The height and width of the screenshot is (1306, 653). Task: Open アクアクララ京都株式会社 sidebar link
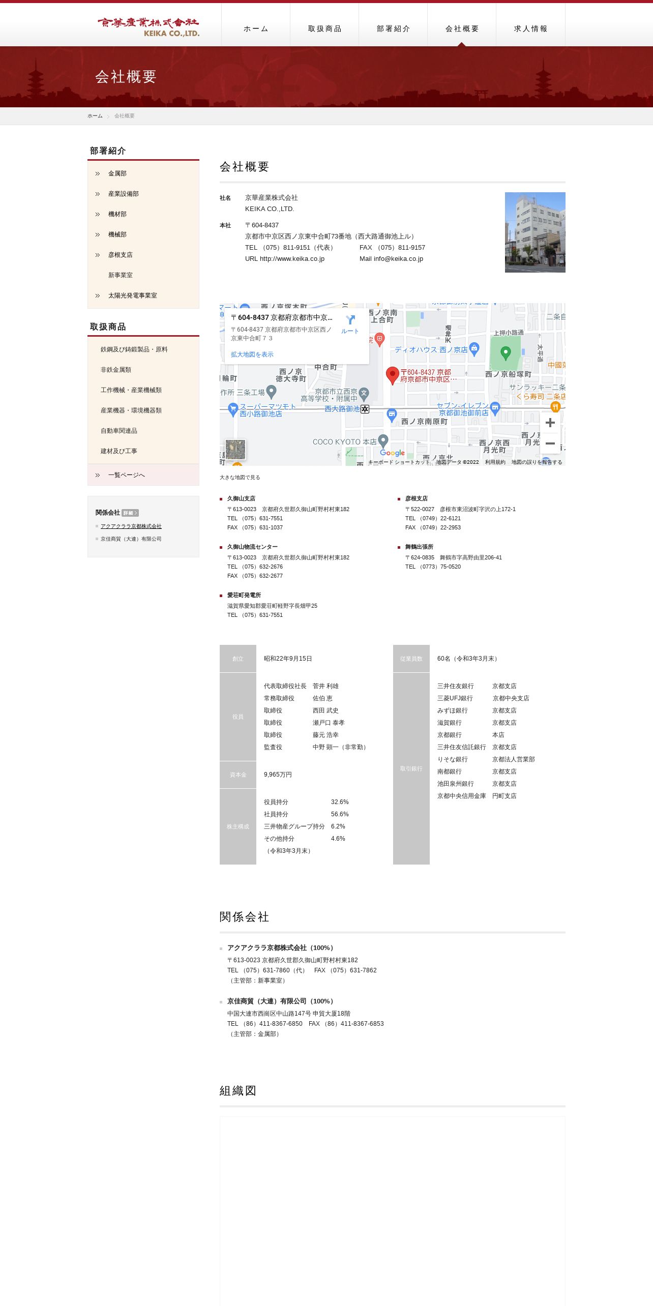(131, 526)
